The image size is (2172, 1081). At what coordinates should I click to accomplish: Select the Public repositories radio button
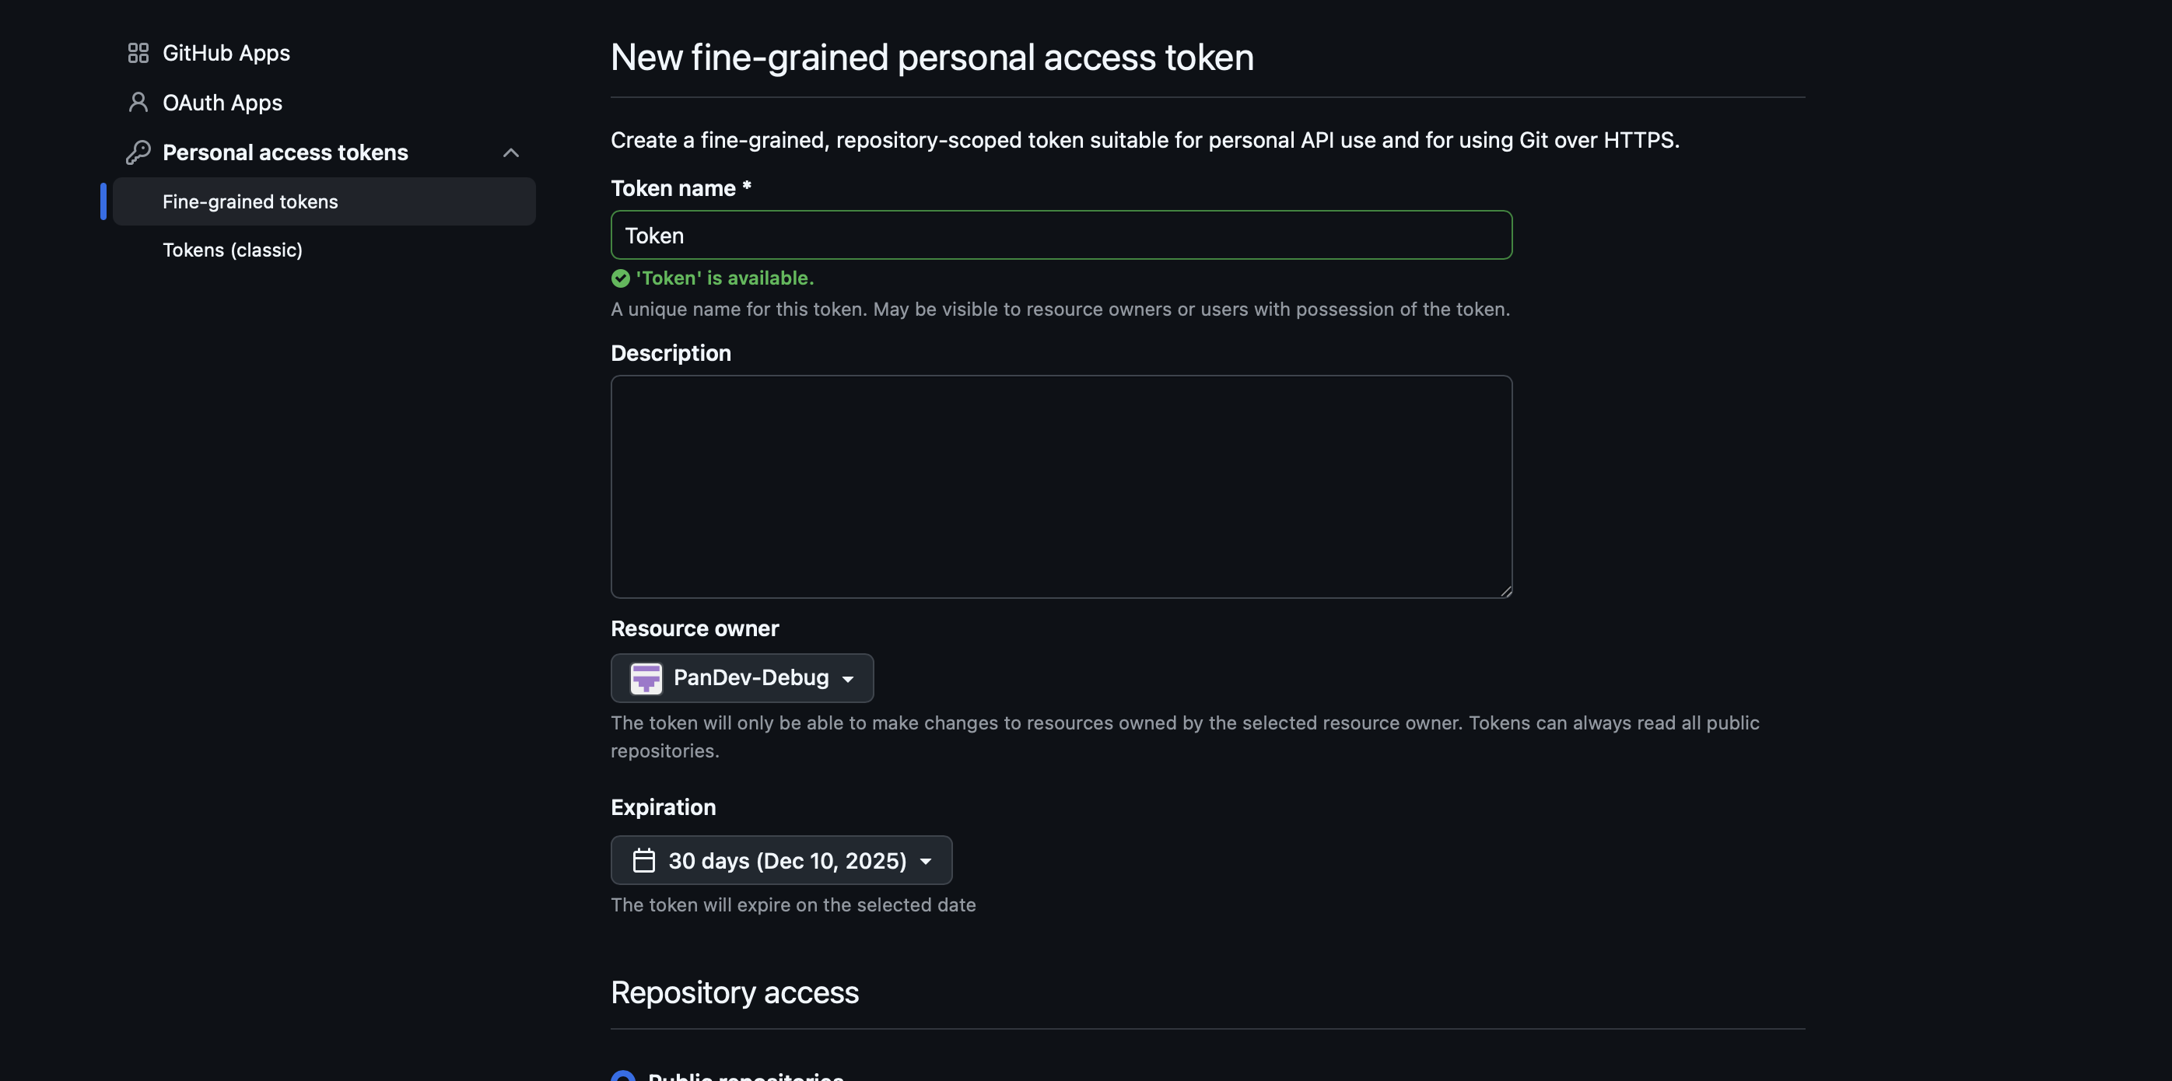(622, 1077)
